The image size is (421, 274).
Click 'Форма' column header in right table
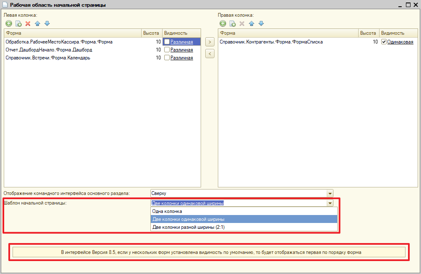288,33
